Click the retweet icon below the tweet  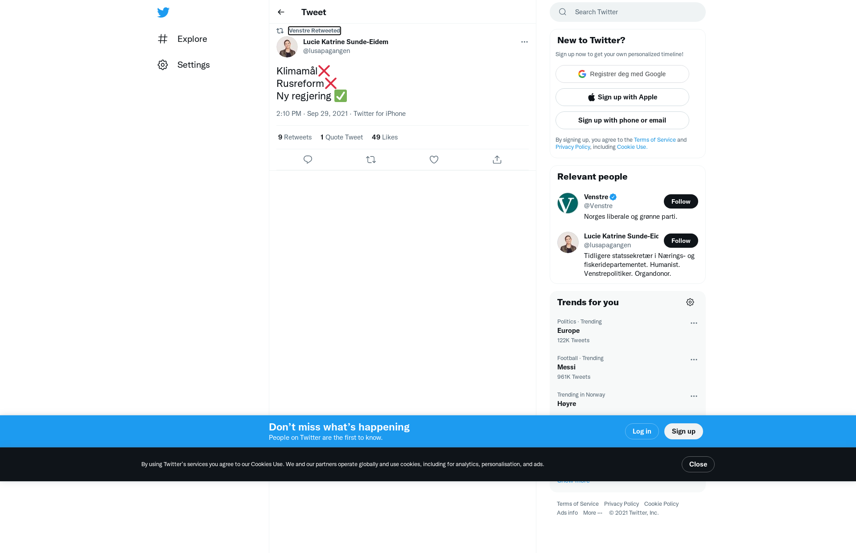pos(371,160)
